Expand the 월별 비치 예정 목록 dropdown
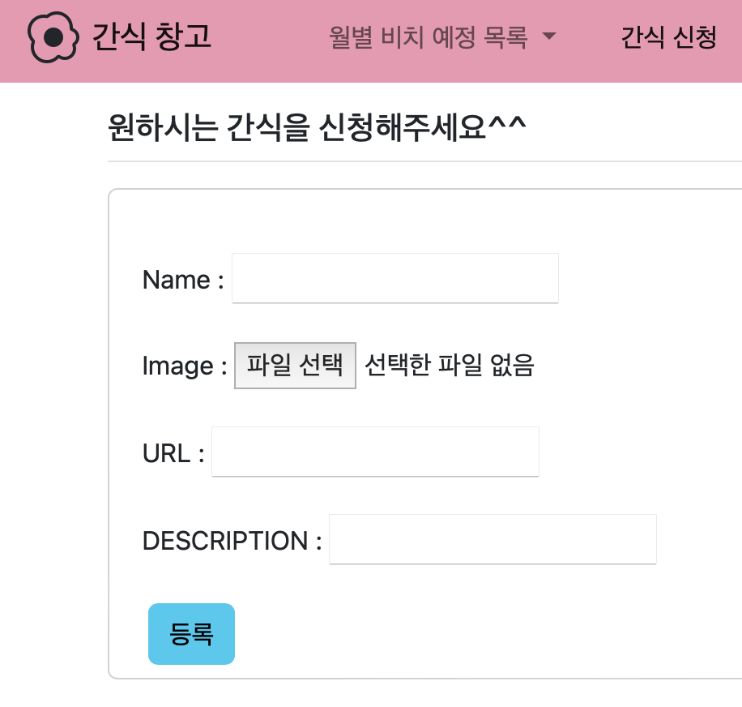Screen dimensions: 742x707 [442, 37]
